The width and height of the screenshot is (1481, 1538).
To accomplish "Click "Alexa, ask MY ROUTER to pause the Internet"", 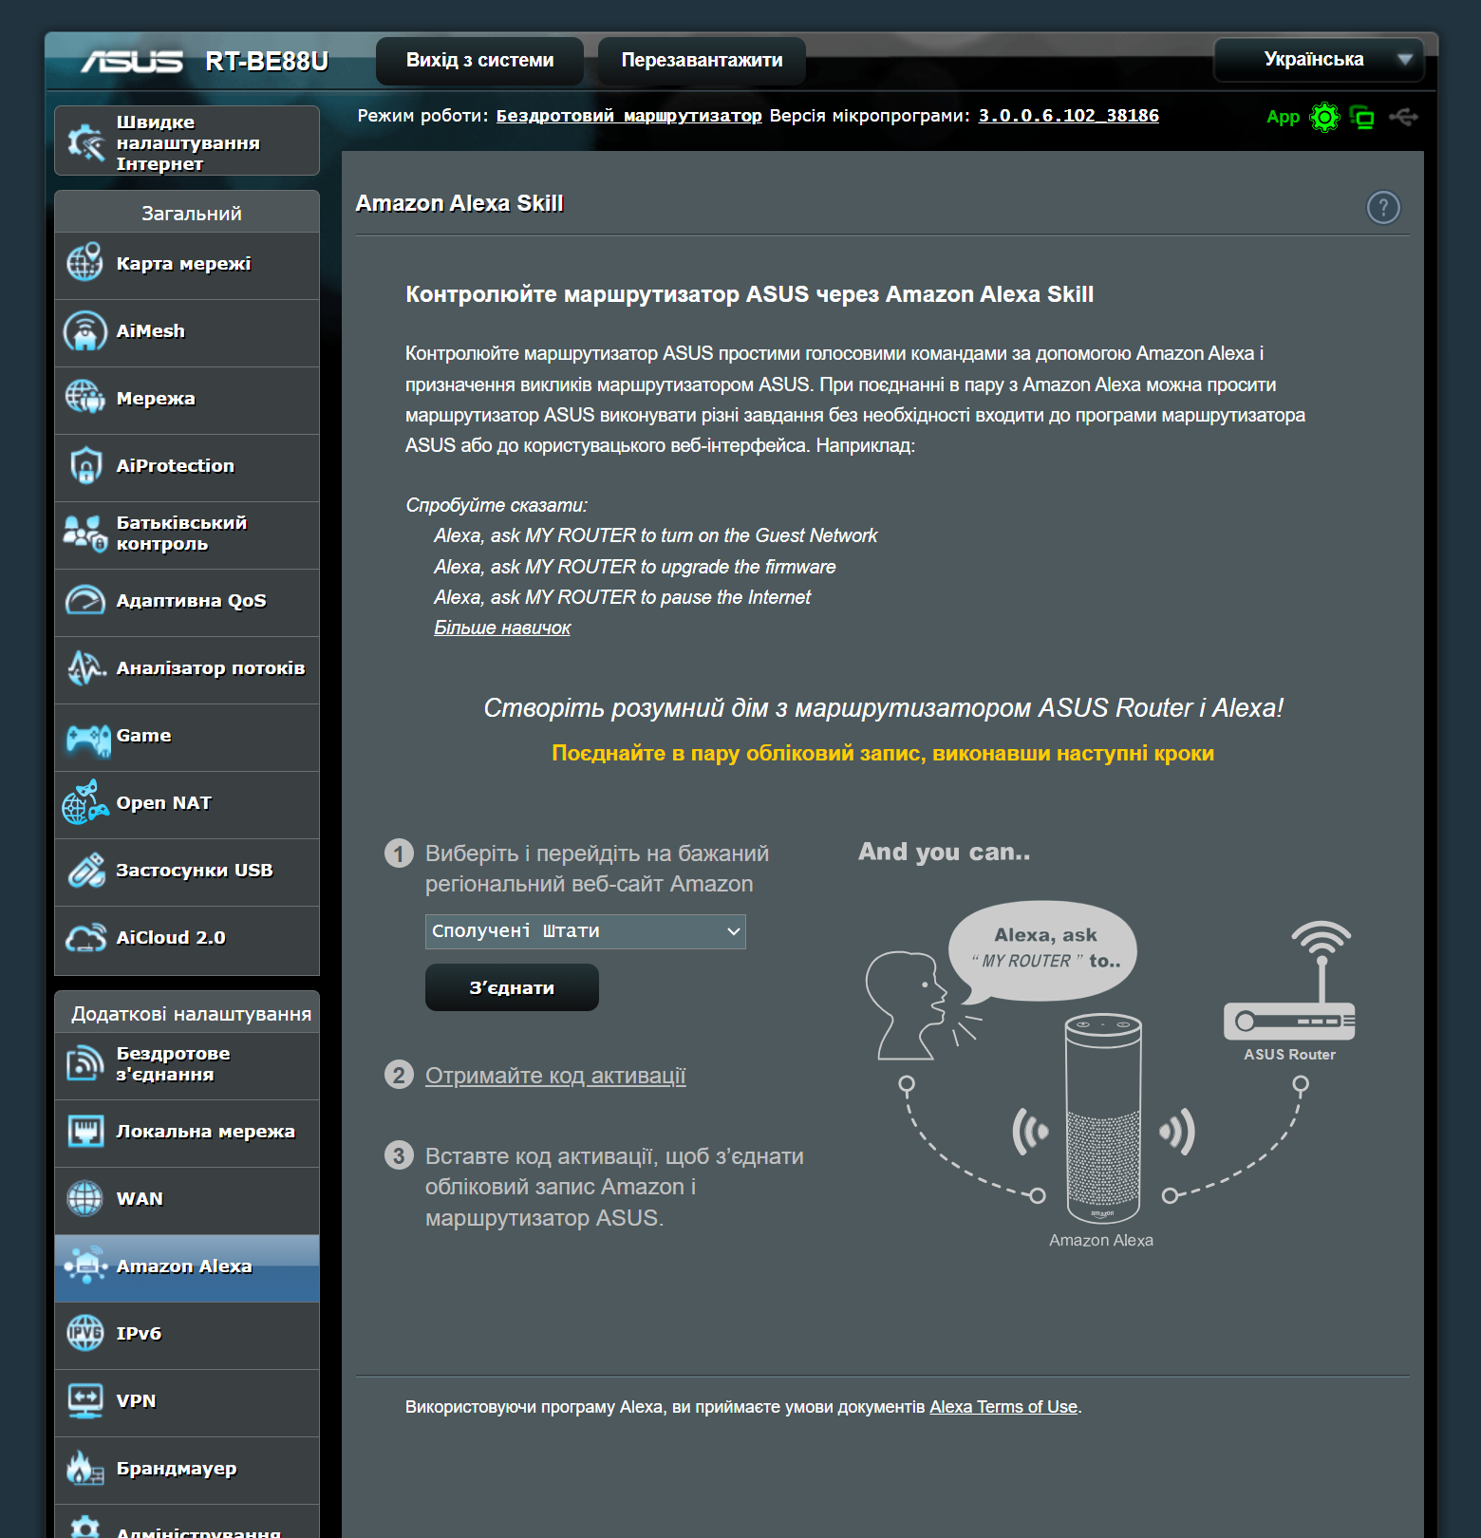I will tap(622, 597).
